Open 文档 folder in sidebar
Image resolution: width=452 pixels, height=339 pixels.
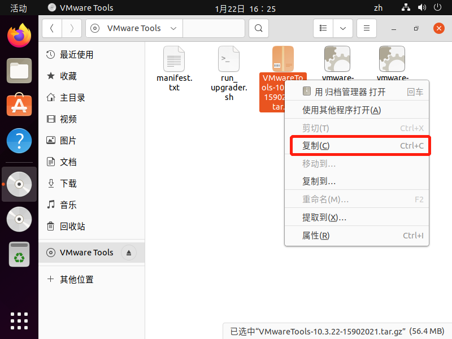[x=92, y=162]
